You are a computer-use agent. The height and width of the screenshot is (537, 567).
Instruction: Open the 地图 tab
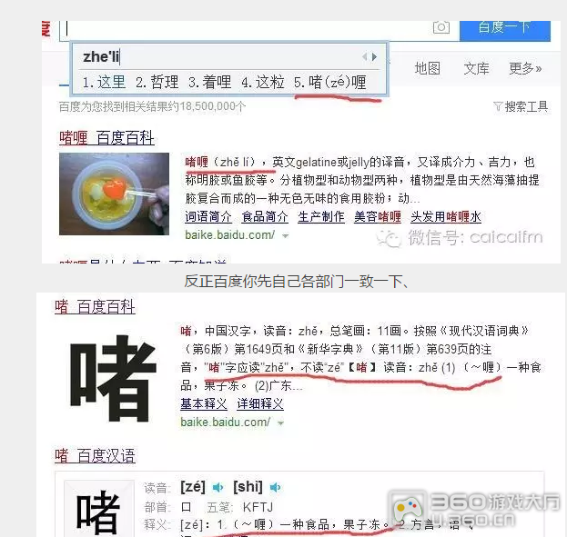tap(428, 68)
